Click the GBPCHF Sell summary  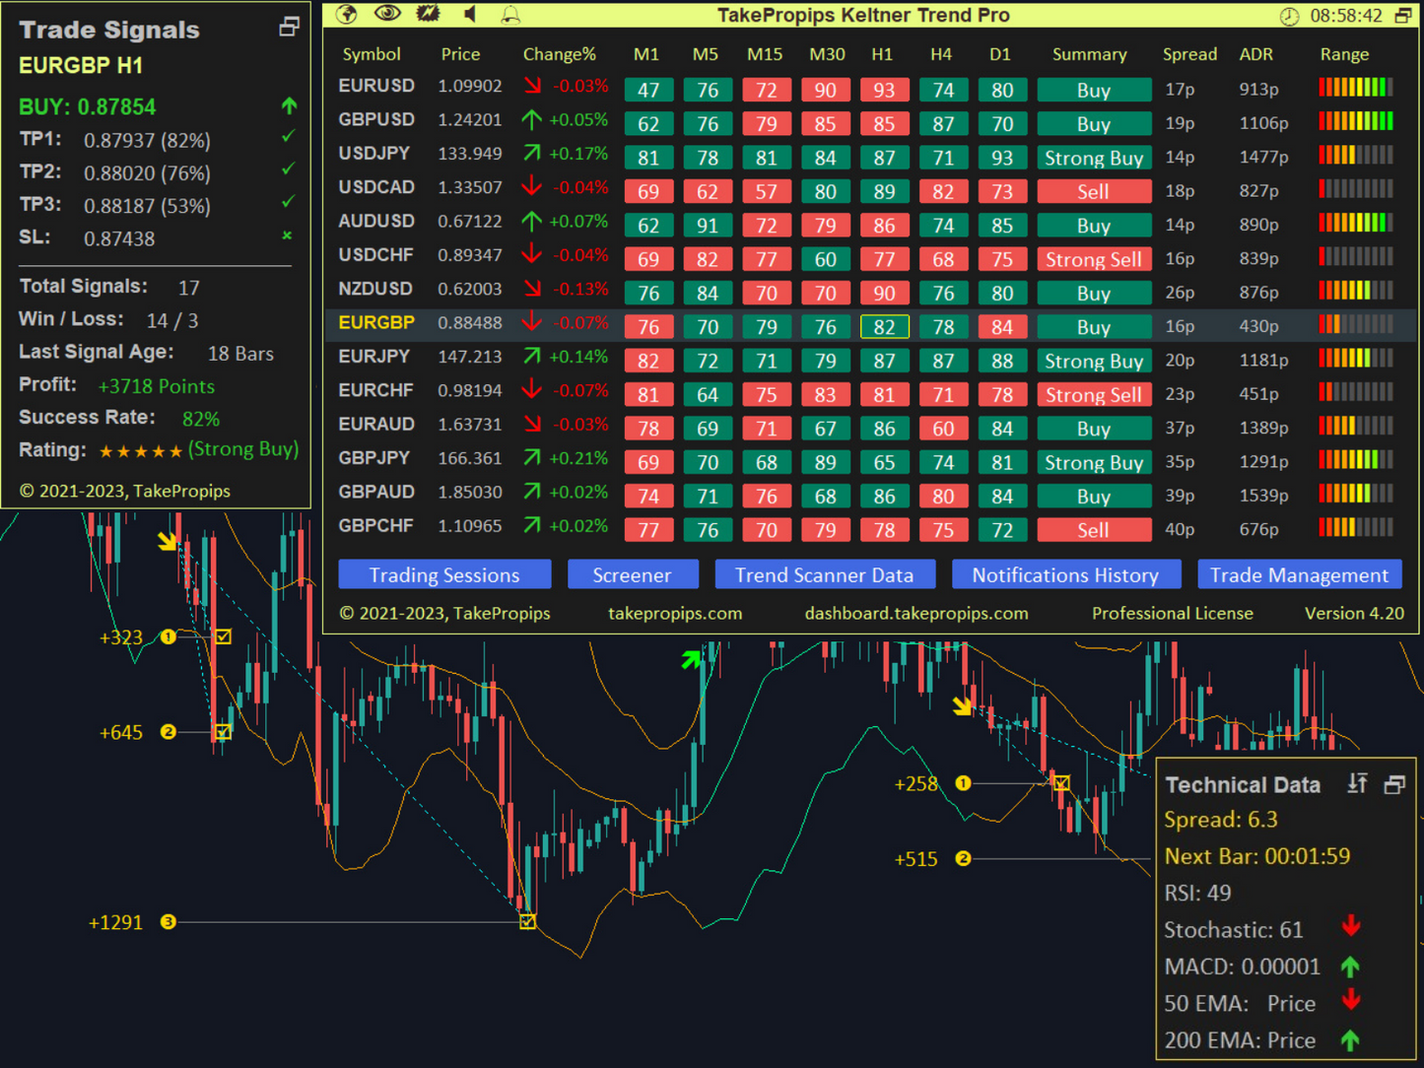coord(1094,530)
